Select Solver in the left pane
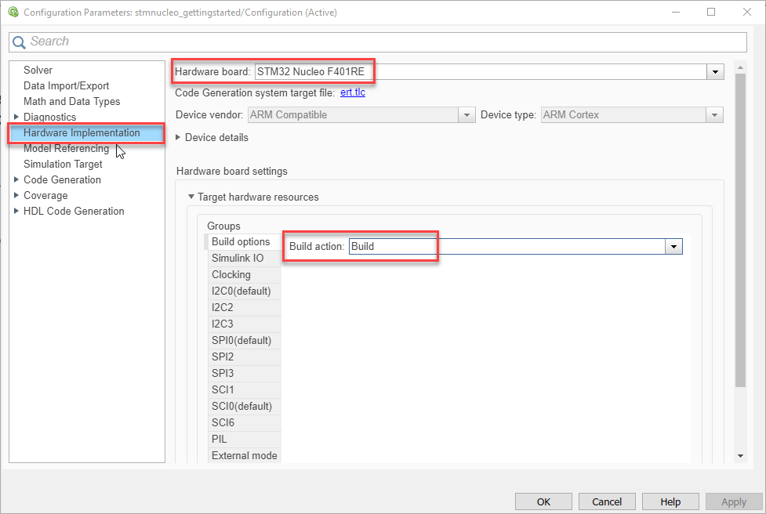 38,70
